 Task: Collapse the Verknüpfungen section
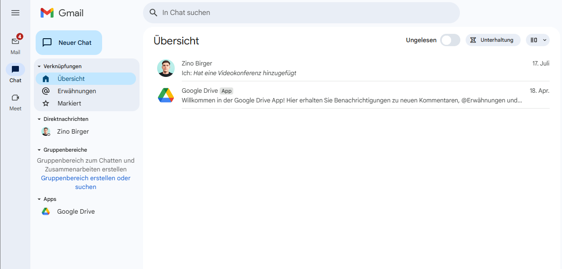[x=39, y=66]
